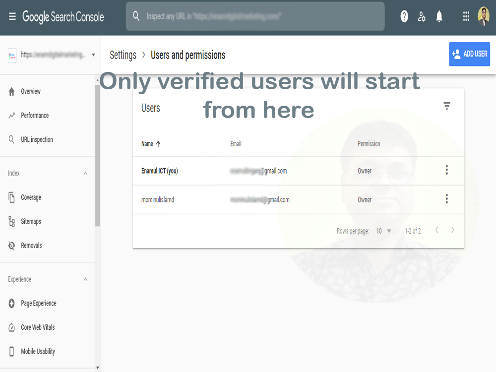Viewport: 496px width, 372px height.
Task: Change Rows per page dropdown value
Action: coord(384,231)
